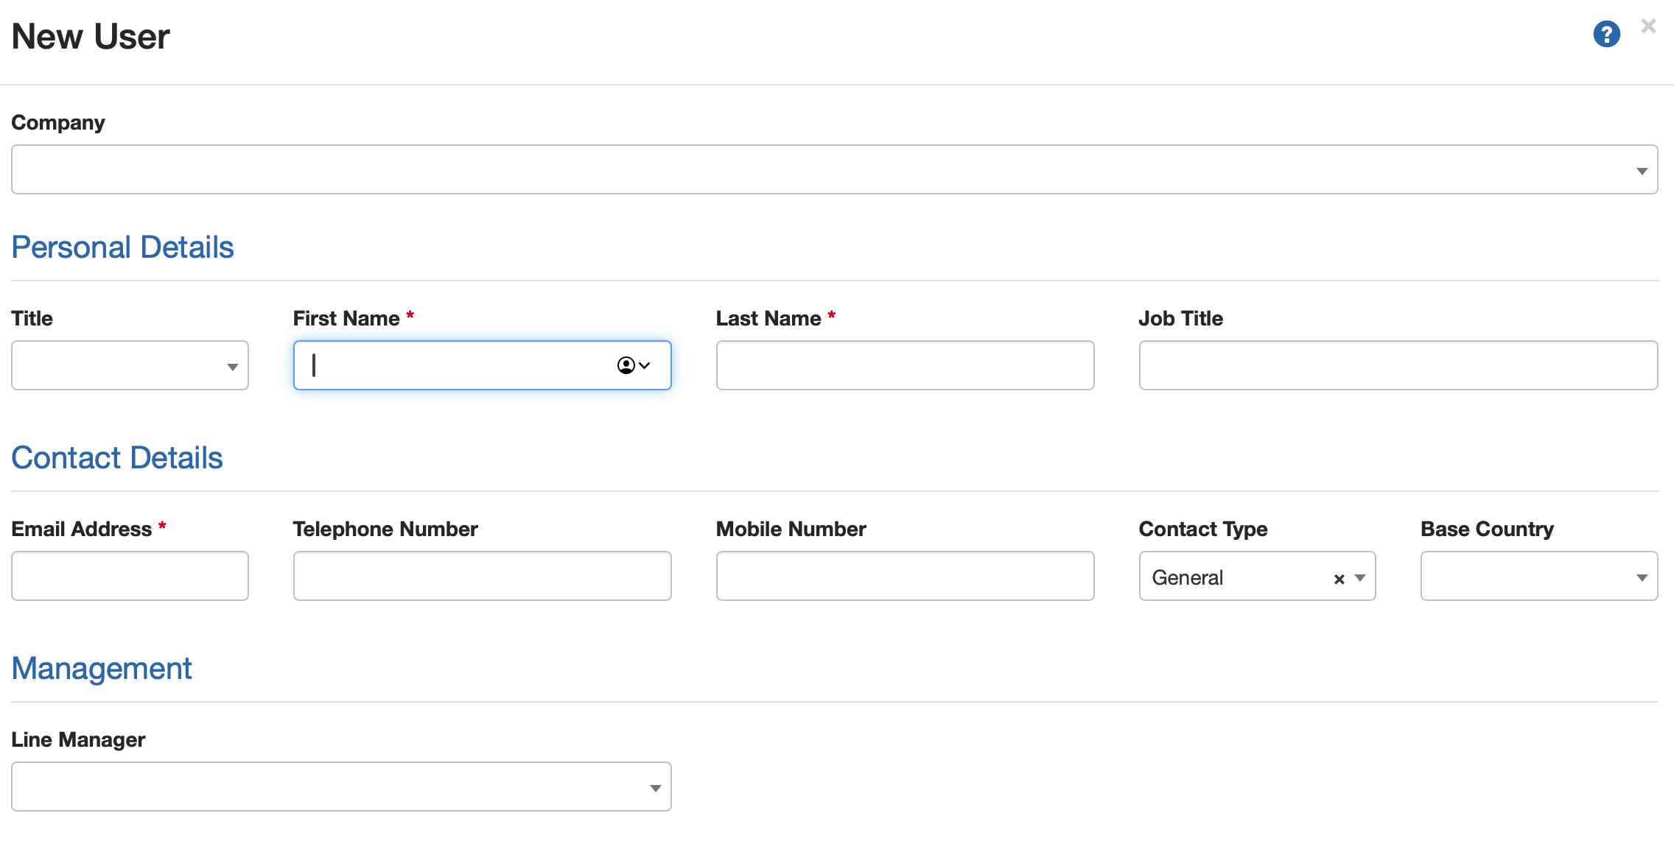Click the Management section heading
This screenshot has width=1674, height=841.
pyautogui.click(x=102, y=669)
